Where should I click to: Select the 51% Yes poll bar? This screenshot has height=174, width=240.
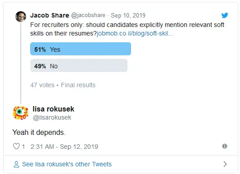coord(81,49)
